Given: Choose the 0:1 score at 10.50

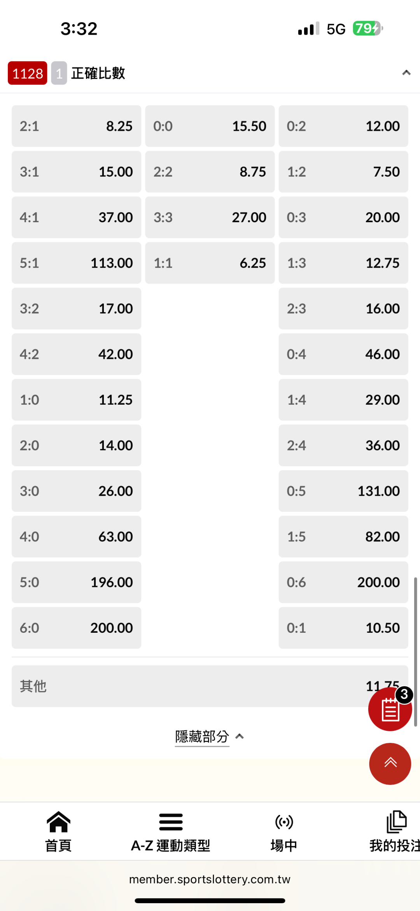Looking at the screenshot, I should pyautogui.click(x=343, y=628).
